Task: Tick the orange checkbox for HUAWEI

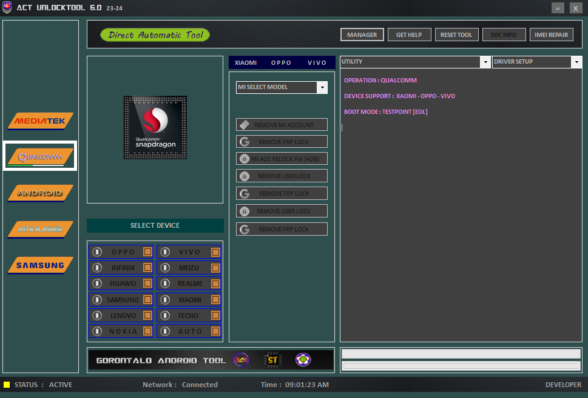Action: point(147,284)
